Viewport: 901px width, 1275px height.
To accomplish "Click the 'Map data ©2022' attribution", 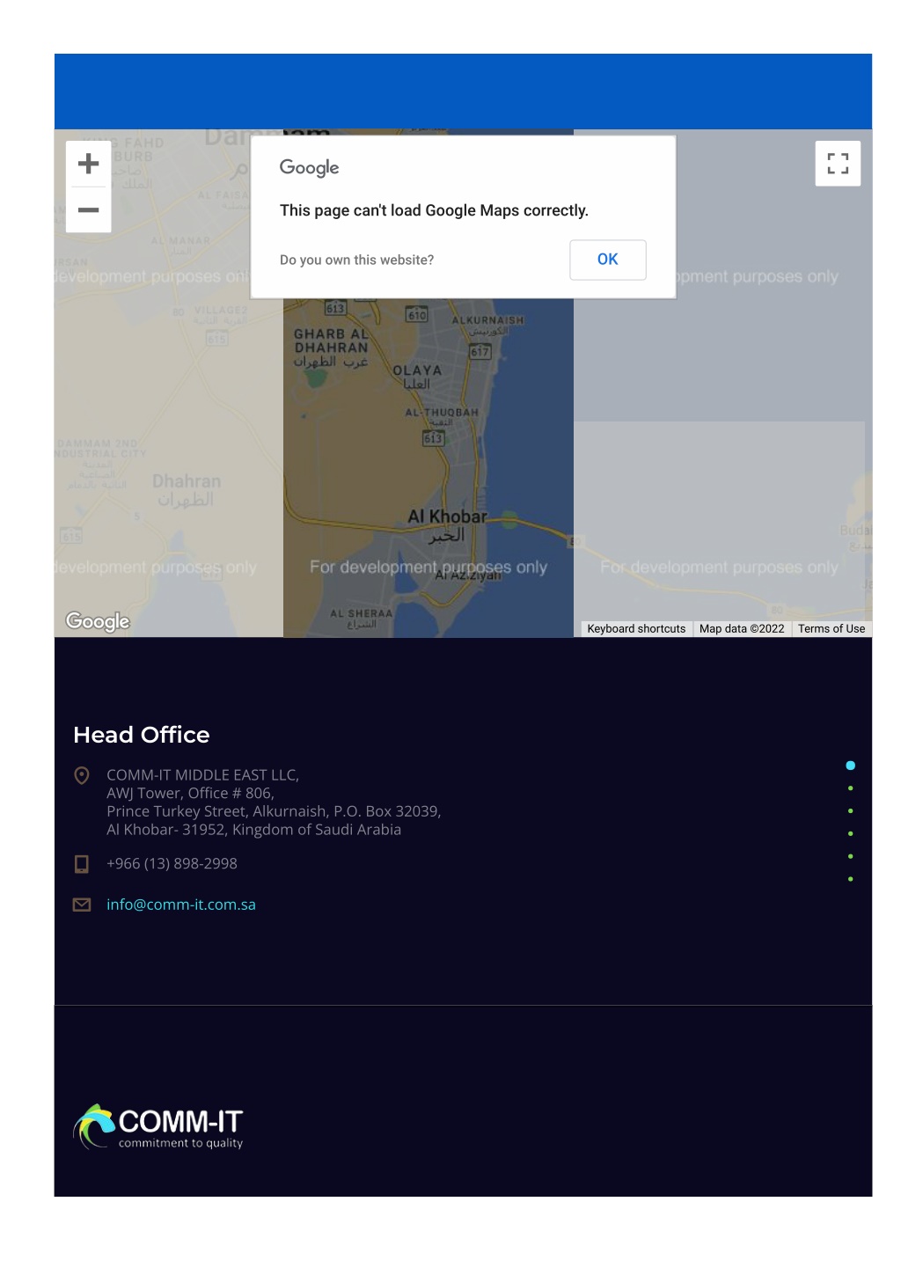I will [742, 629].
